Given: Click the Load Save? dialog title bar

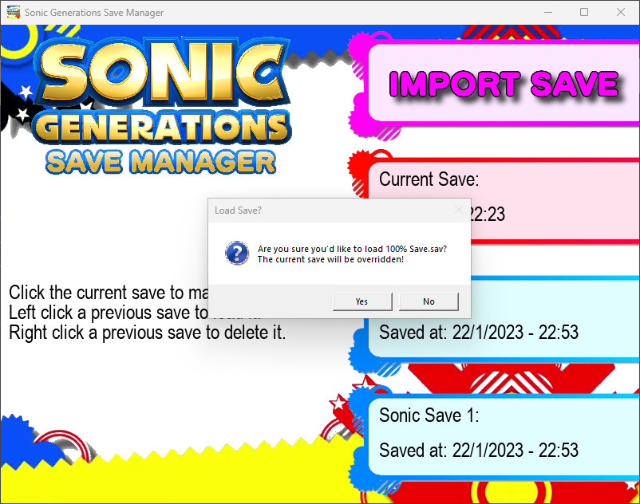Looking at the screenshot, I should tap(319, 211).
